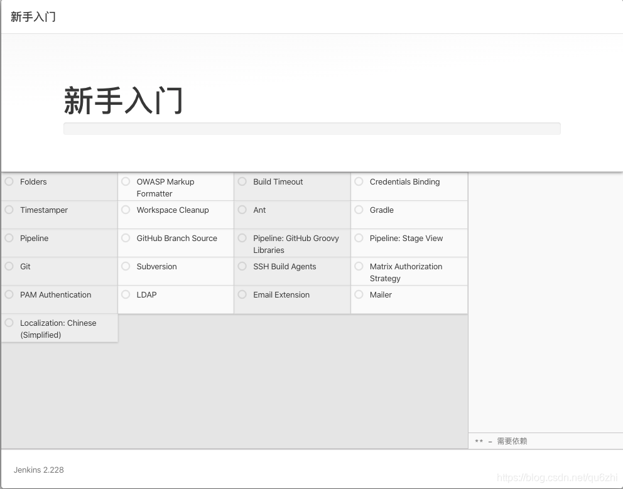The image size is (623, 489).
Task: Click the Jenkins 2.228 version text
Action: 38,470
